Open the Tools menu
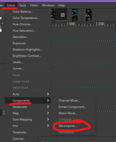The width and height of the screenshot is (116, 142). tap(22, 5)
